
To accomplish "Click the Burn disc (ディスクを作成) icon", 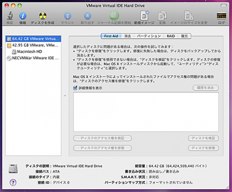I will 43,16.
